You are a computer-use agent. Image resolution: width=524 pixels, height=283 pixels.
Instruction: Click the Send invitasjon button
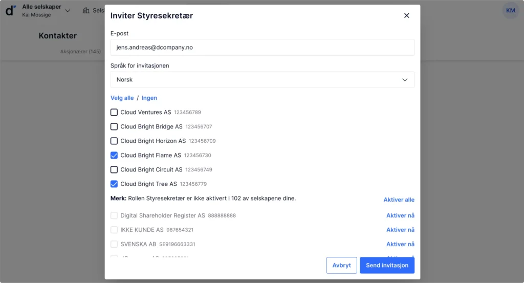(387, 266)
